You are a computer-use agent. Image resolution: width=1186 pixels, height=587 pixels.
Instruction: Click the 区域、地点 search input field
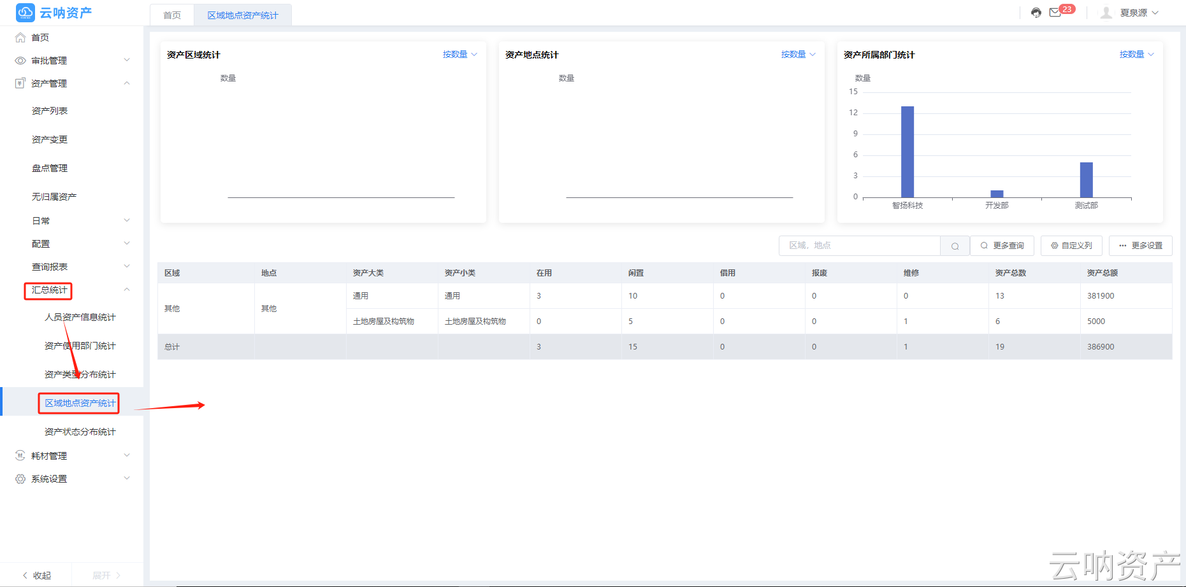click(860, 246)
